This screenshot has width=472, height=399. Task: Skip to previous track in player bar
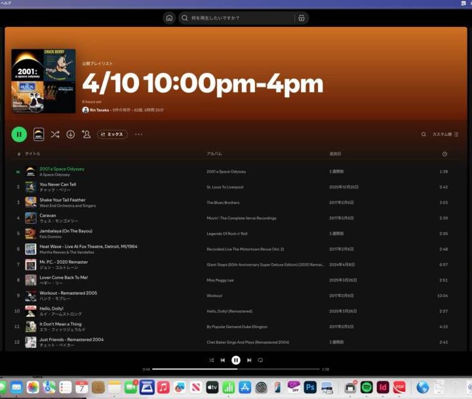coord(223,360)
